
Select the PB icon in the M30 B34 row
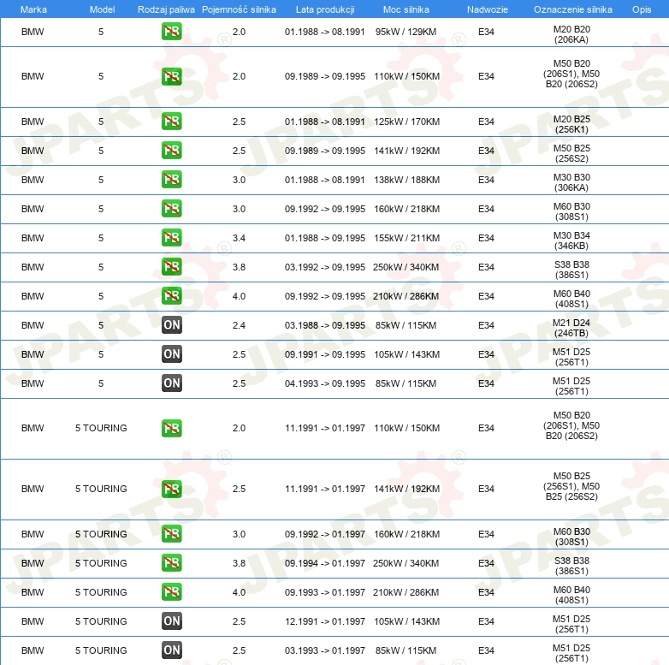tap(171, 238)
